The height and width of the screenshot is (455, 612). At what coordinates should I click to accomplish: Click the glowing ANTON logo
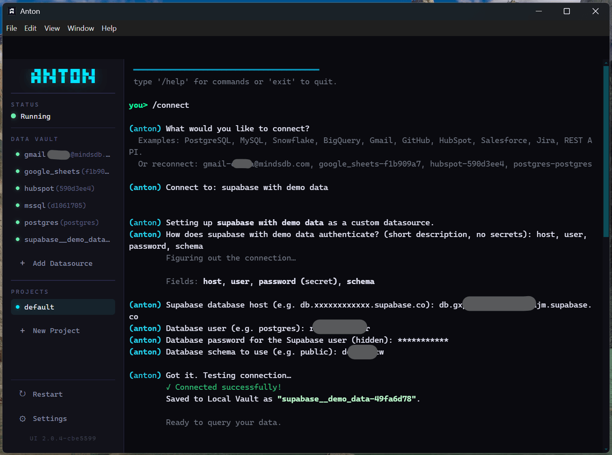pyautogui.click(x=62, y=76)
